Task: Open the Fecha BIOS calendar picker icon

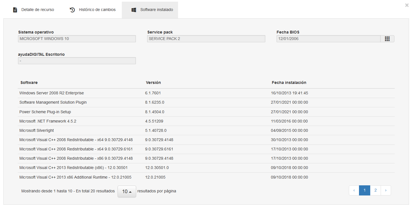Action: 387,39
